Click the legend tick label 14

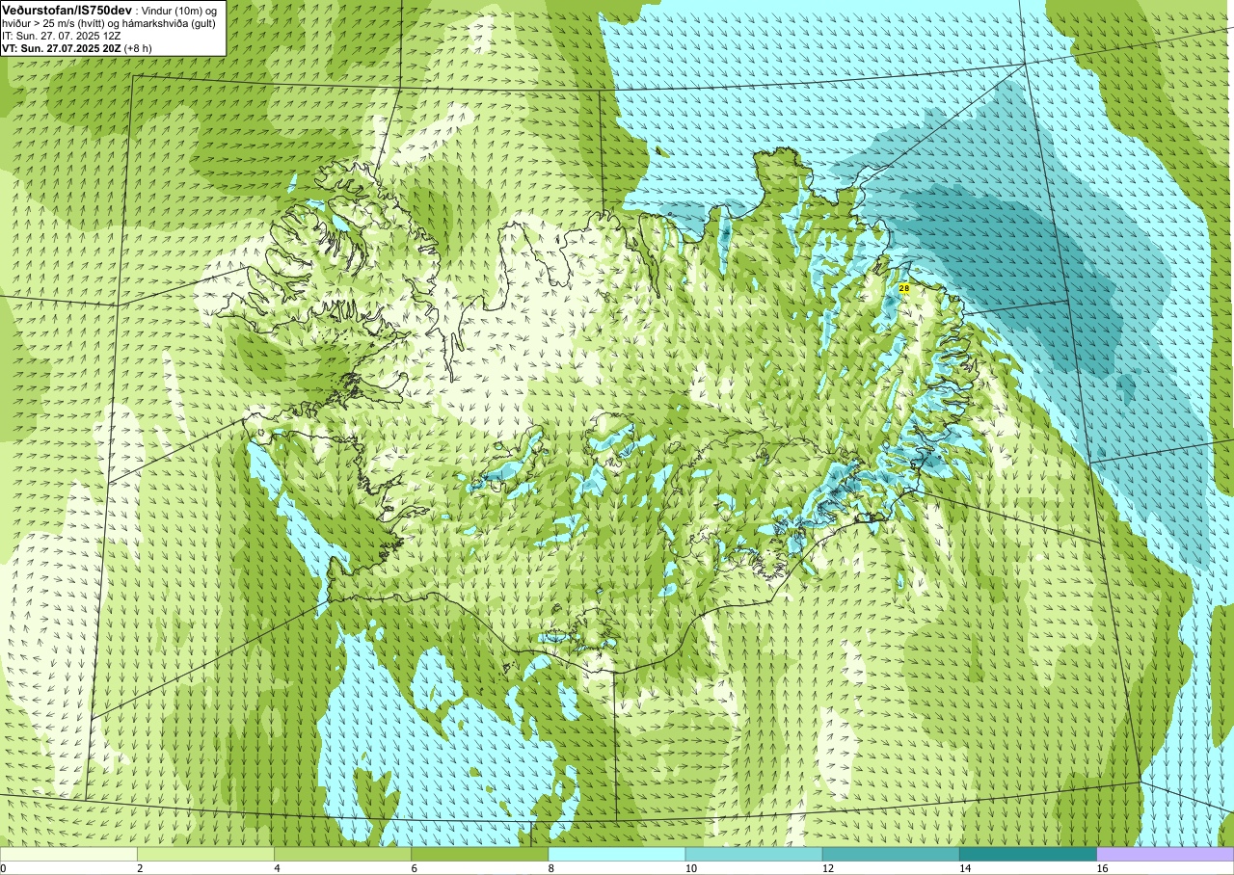(x=965, y=868)
